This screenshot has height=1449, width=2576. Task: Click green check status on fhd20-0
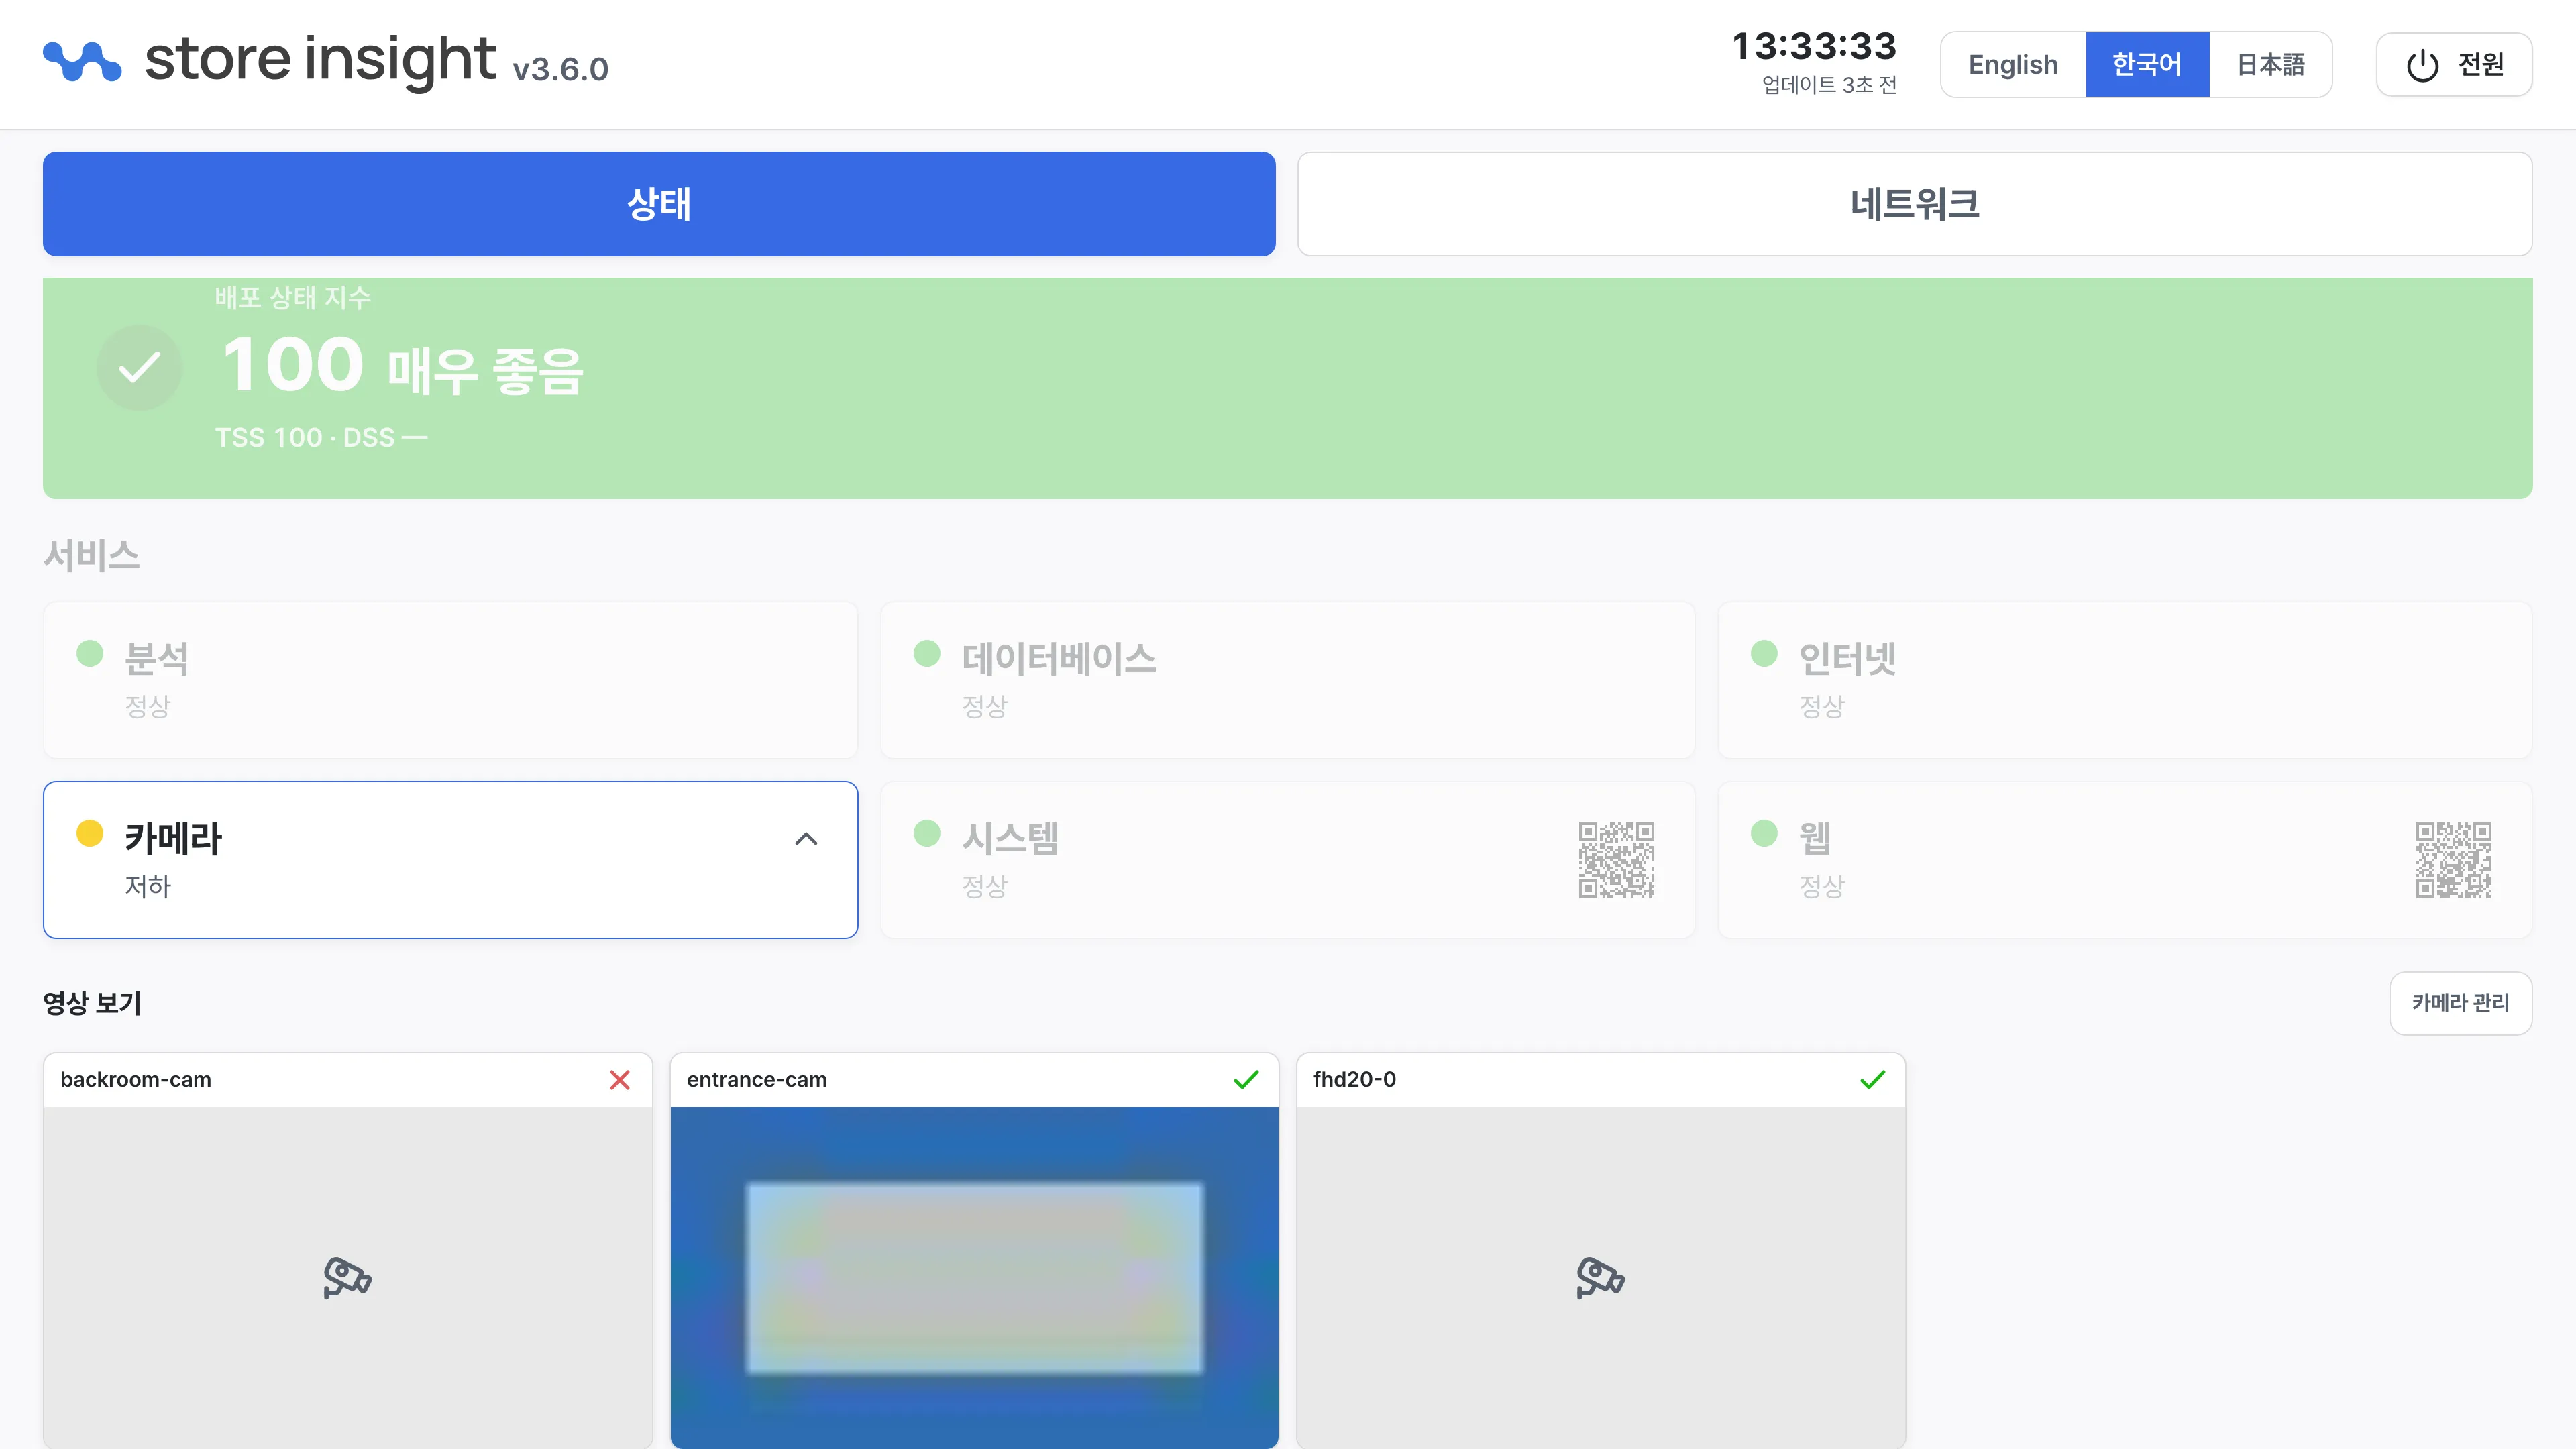tap(1872, 1080)
